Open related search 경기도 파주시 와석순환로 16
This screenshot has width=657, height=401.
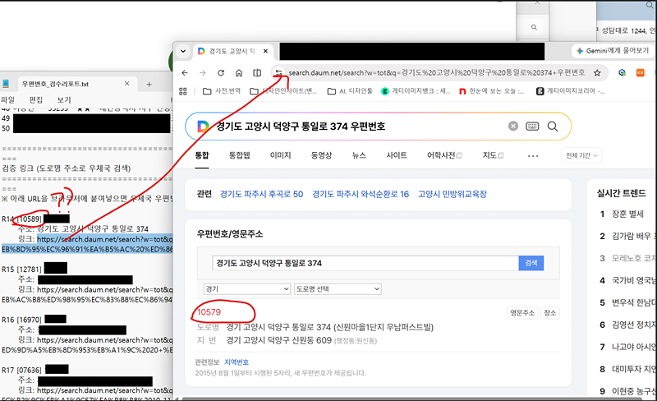click(361, 194)
